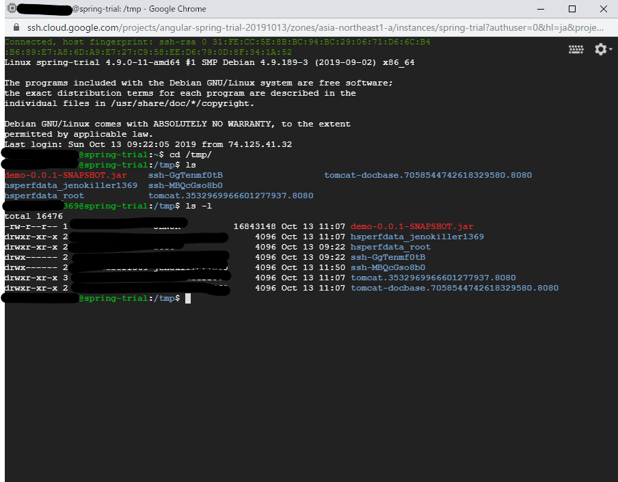Screen dimensions: 618x482
Task: Open the settings gear menu
Action: point(603,49)
